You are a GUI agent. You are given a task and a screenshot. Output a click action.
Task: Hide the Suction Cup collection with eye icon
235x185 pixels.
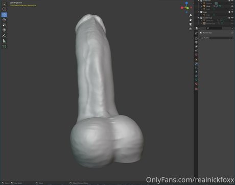(x=232, y=18)
